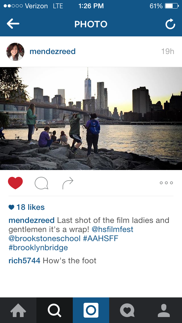This screenshot has width=182, height=323.
Task: Open the profile tab
Action: [164, 310]
